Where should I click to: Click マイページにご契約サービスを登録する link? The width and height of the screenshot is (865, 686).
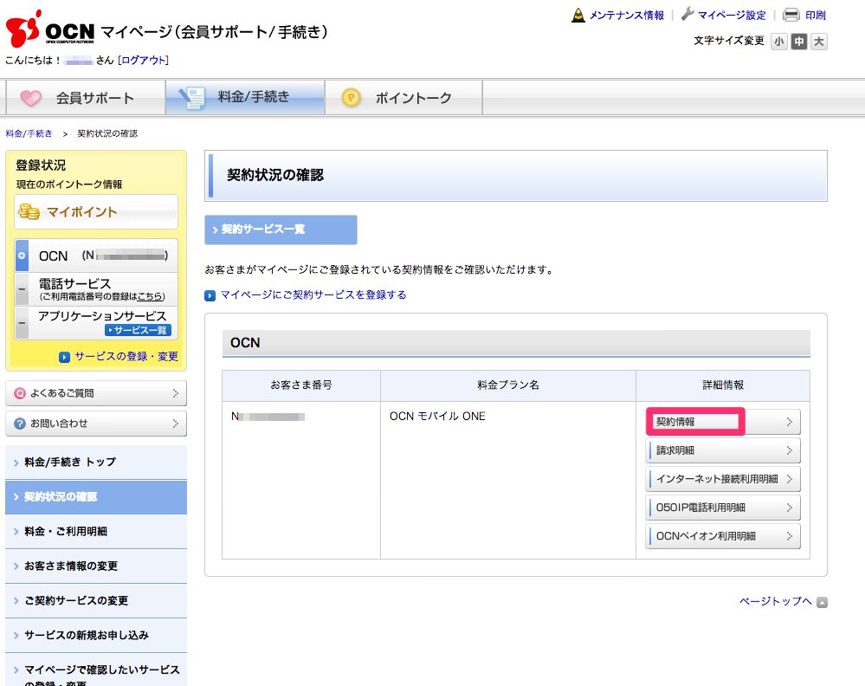pyautogui.click(x=313, y=295)
